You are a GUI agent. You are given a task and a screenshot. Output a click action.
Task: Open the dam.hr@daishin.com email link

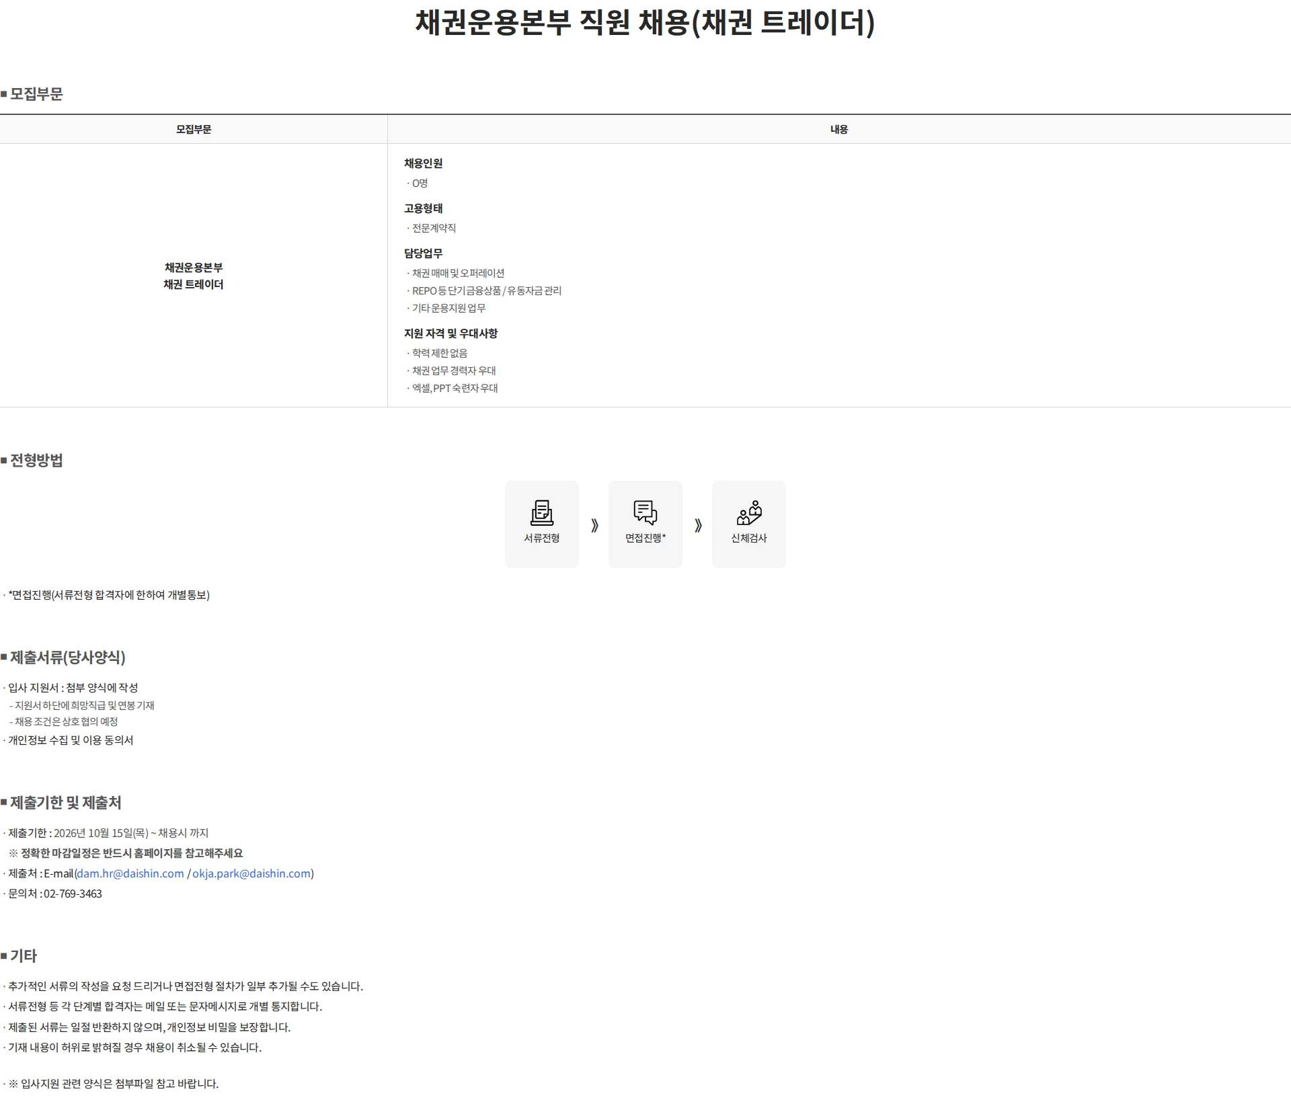tap(130, 873)
